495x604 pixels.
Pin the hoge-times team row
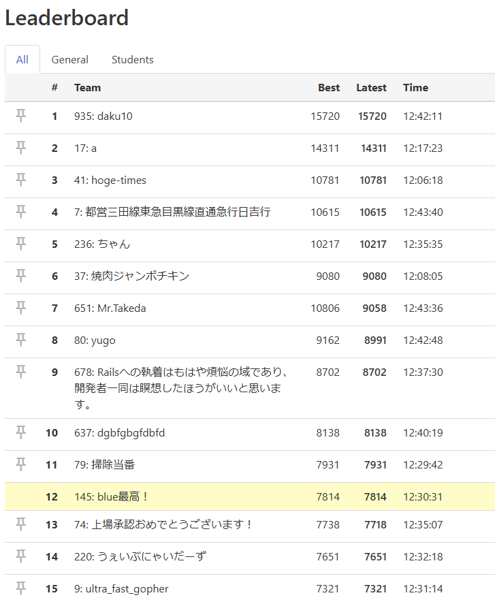21,180
